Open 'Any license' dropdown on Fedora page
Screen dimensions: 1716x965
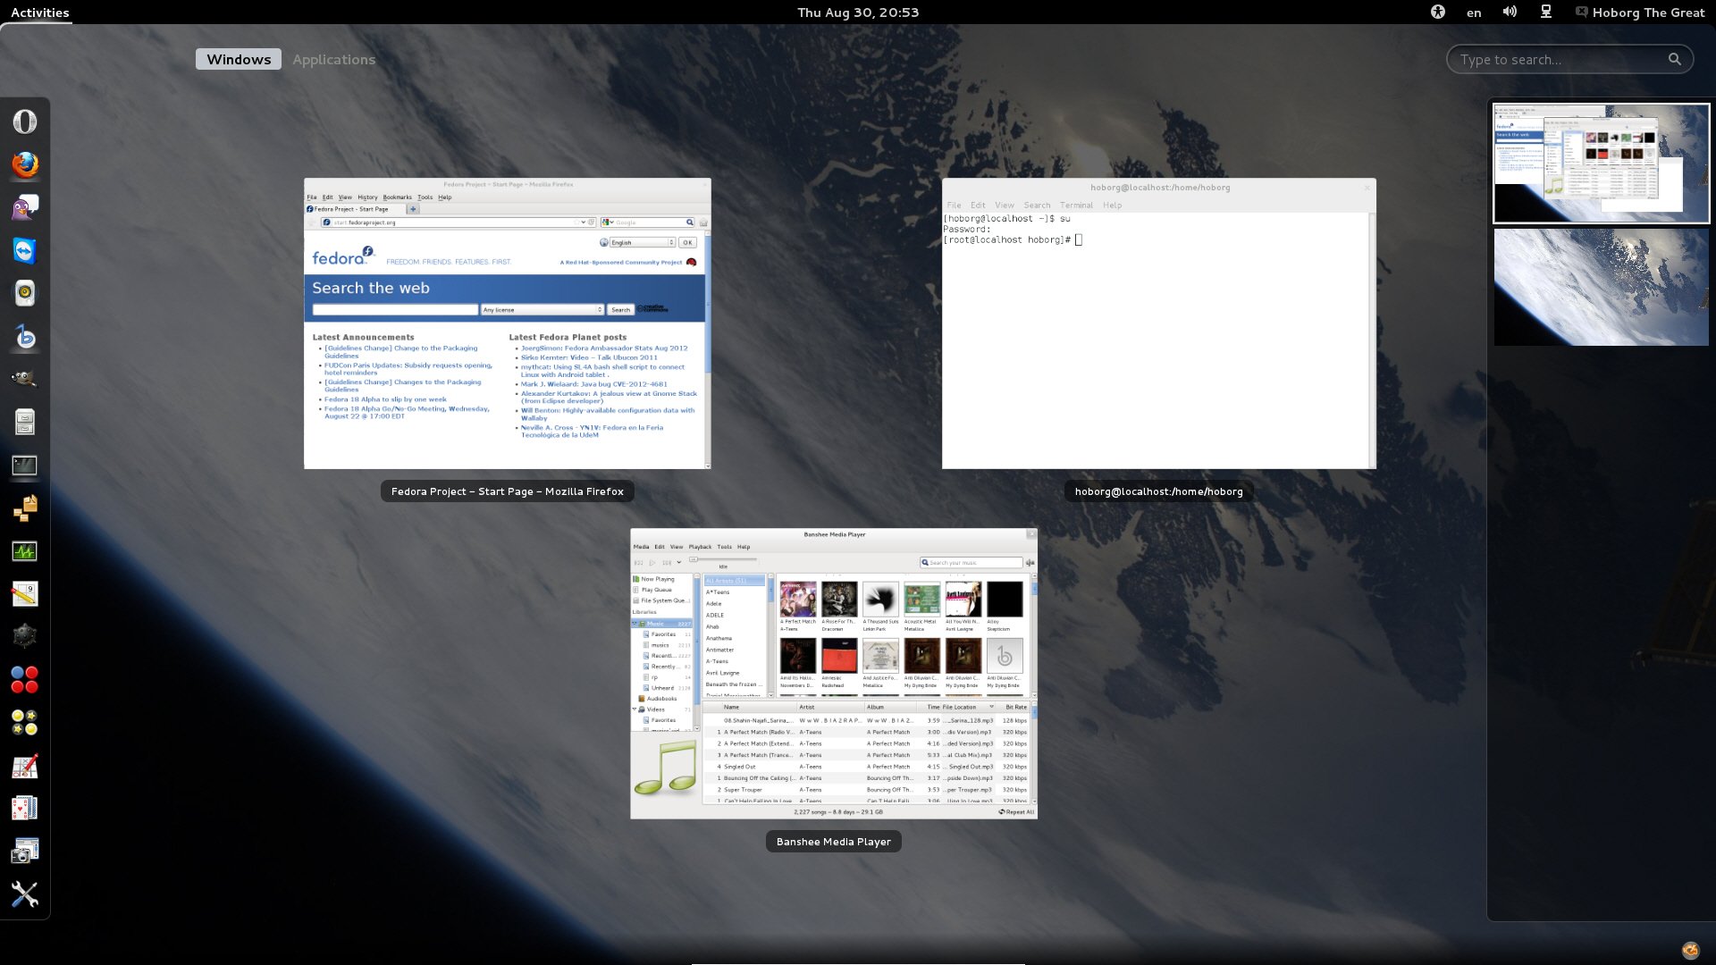pos(543,310)
